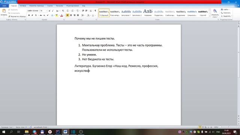Click the paragraph shading icon
This screenshot has width=240, height=135.
pyautogui.click(x=88, y=15)
